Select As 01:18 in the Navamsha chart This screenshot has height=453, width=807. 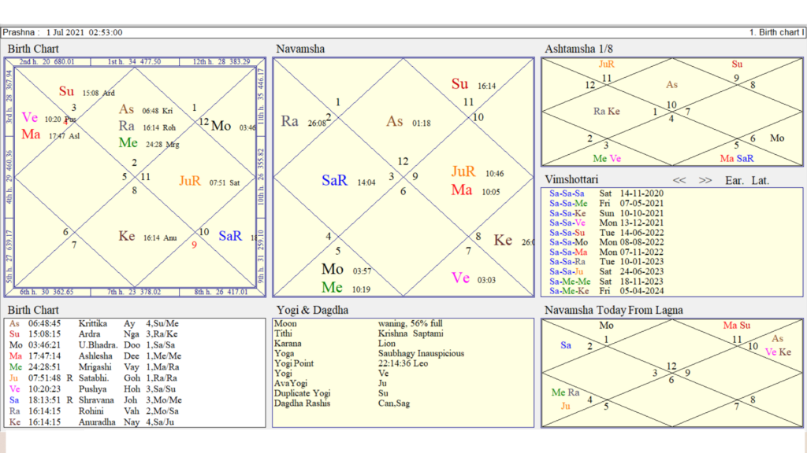[409, 122]
